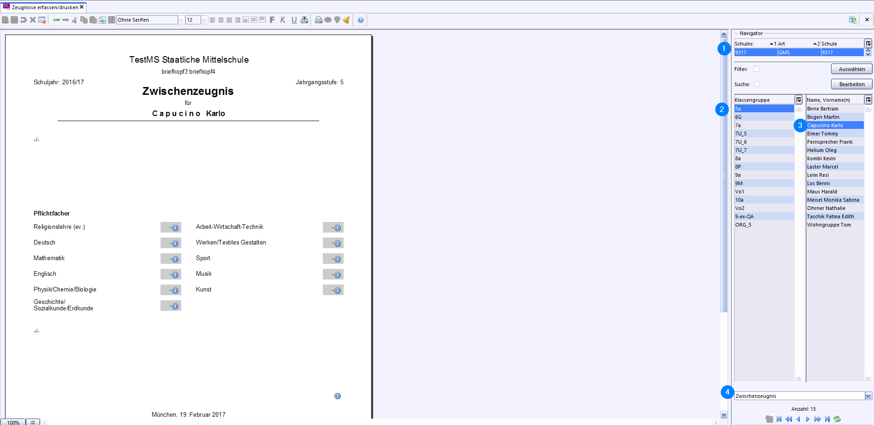Skip back with double left arrows
The width and height of the screenshot is (874, 425).
[x=789, y=419]
